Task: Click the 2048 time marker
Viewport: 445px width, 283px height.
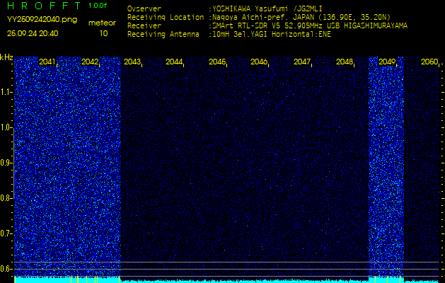Action: click(345, 62)
